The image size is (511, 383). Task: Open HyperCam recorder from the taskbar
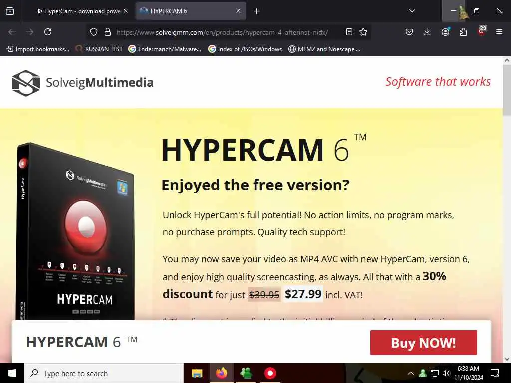[x=270, y=373]
